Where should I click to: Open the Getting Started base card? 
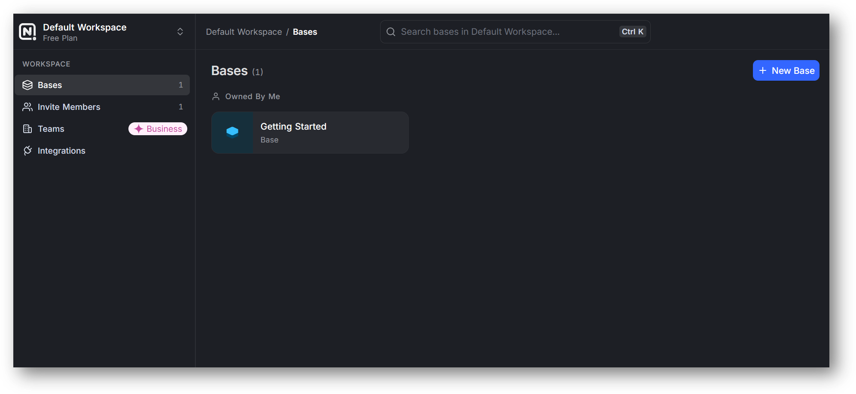pyautogui.click(x=310, y=133)
